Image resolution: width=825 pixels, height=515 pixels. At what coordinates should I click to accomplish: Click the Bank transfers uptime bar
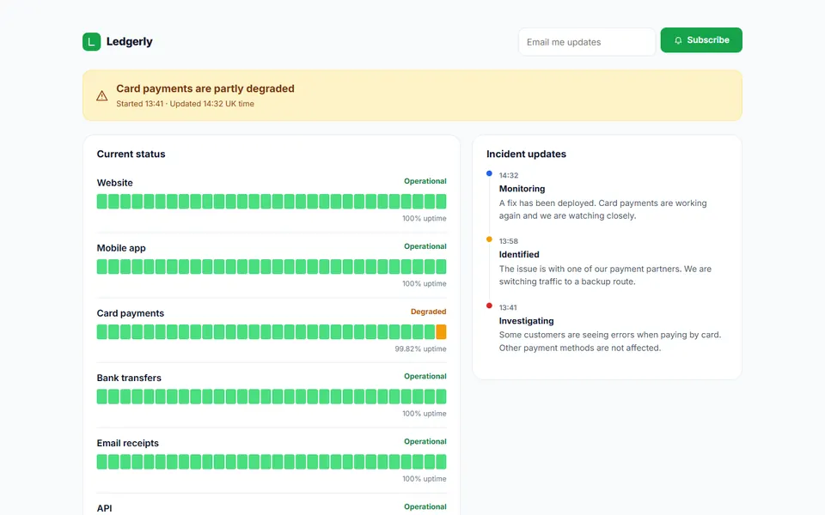(272, 397)
